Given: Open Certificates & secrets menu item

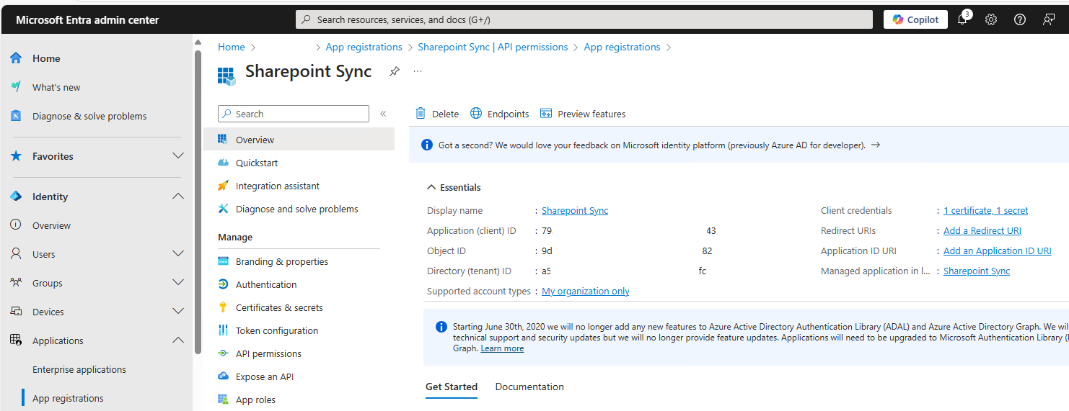Looking at the screenshot, I should pyautogui.click(x=279, y=307).
